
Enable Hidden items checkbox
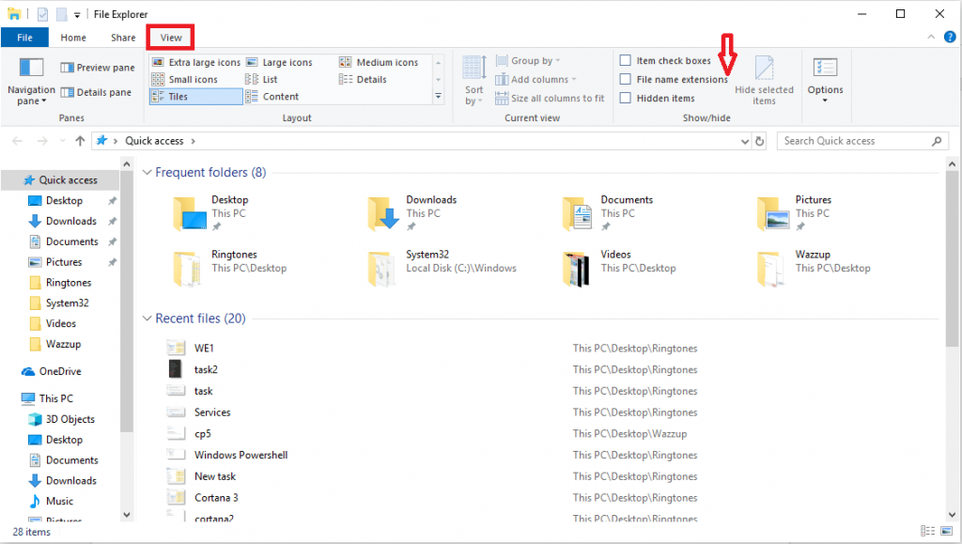click(x=625, y=98)
